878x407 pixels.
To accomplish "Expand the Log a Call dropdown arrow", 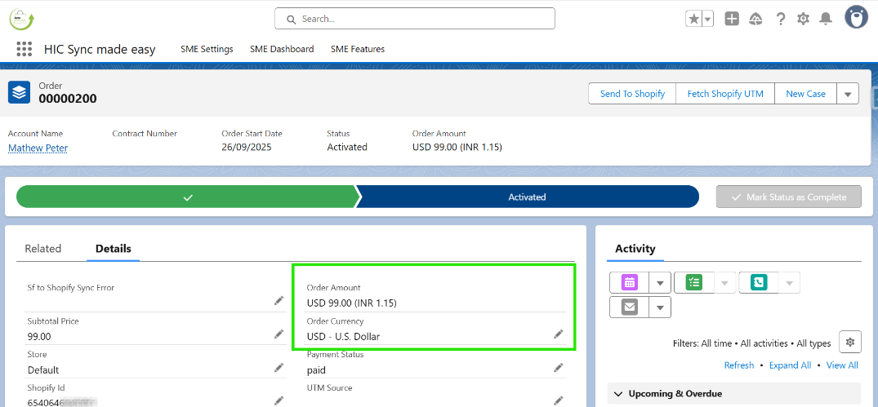I will tap(790, 283).
